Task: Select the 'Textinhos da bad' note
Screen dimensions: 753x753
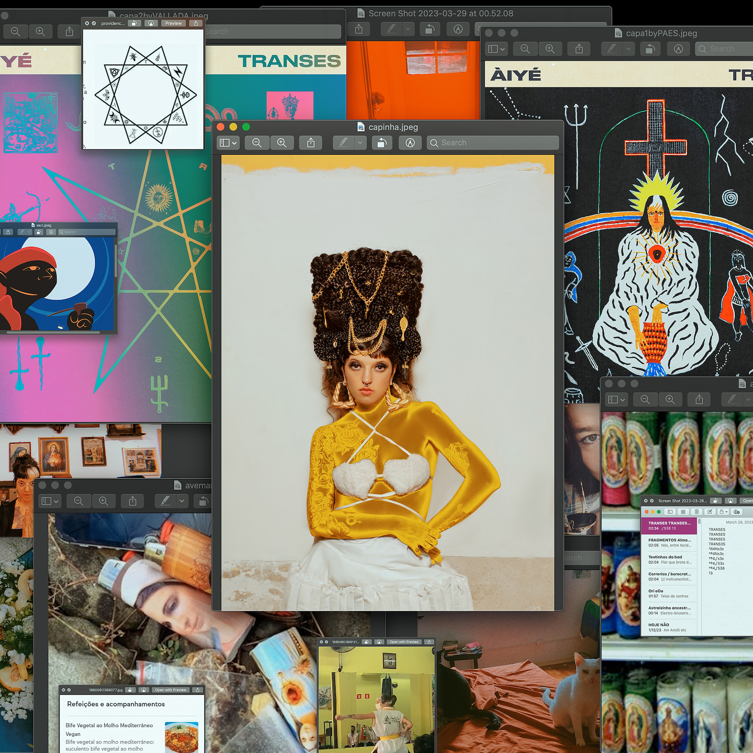Action: point(669,560)
